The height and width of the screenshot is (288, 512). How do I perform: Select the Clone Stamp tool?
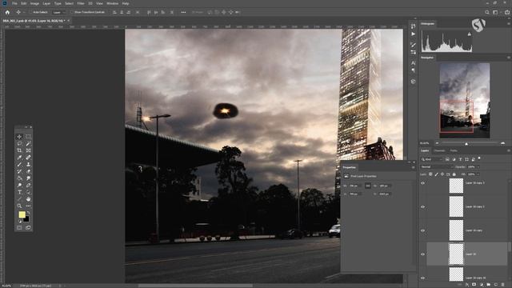[x=28, y=165]
